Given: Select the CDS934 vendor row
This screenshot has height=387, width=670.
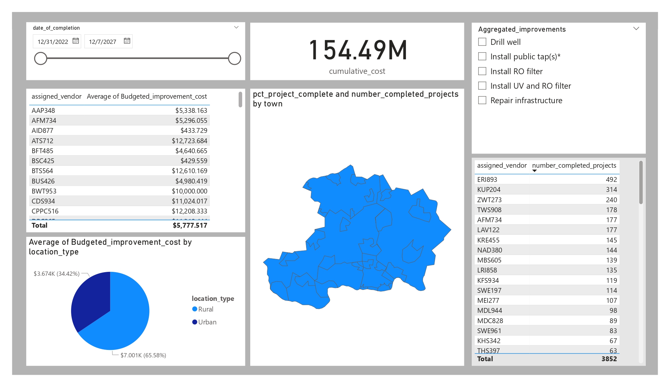Looking at the screenshot, I should click(119, 201).
